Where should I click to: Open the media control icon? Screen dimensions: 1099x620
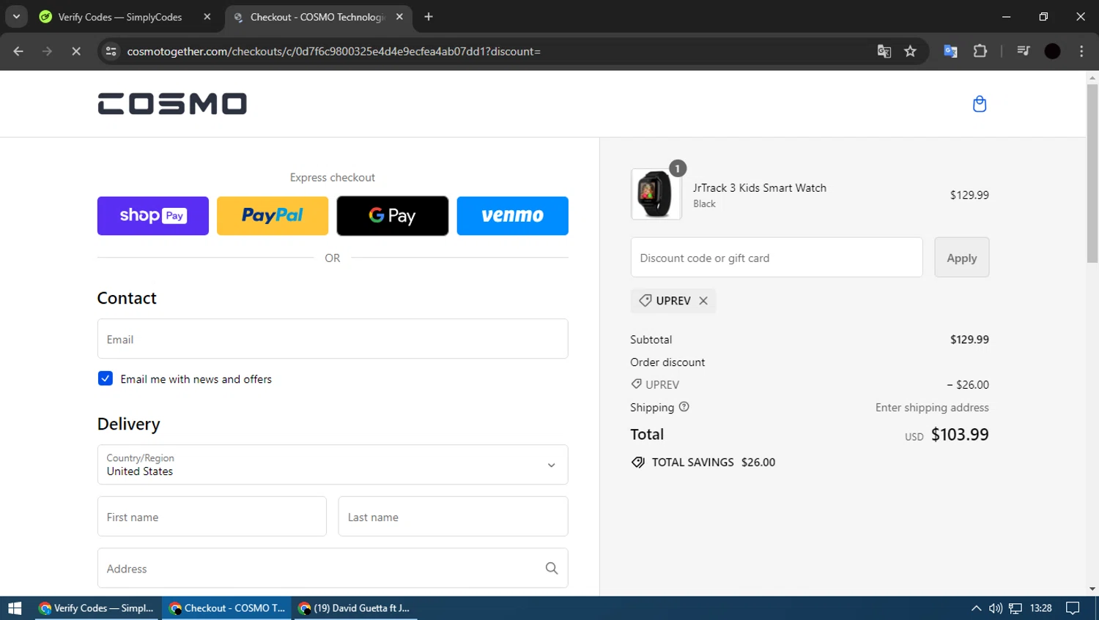pyautogui.click(x=1023, y=51)
